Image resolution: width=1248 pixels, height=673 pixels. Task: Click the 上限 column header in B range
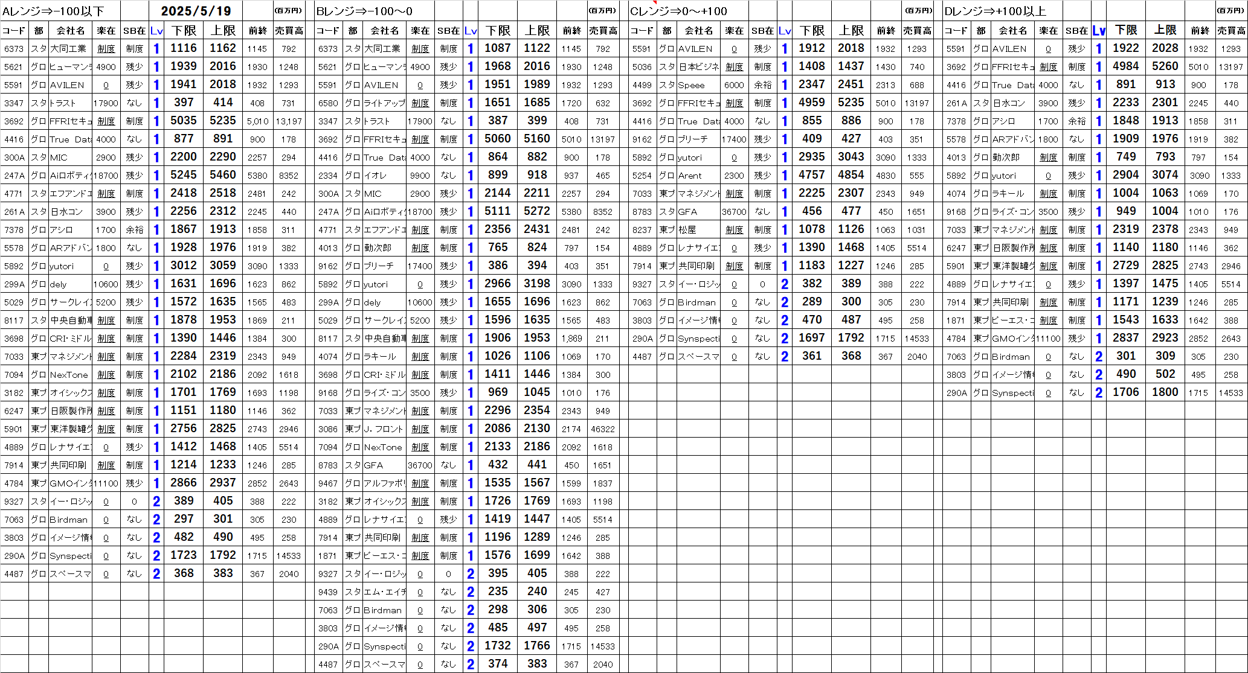click(537, 30)
